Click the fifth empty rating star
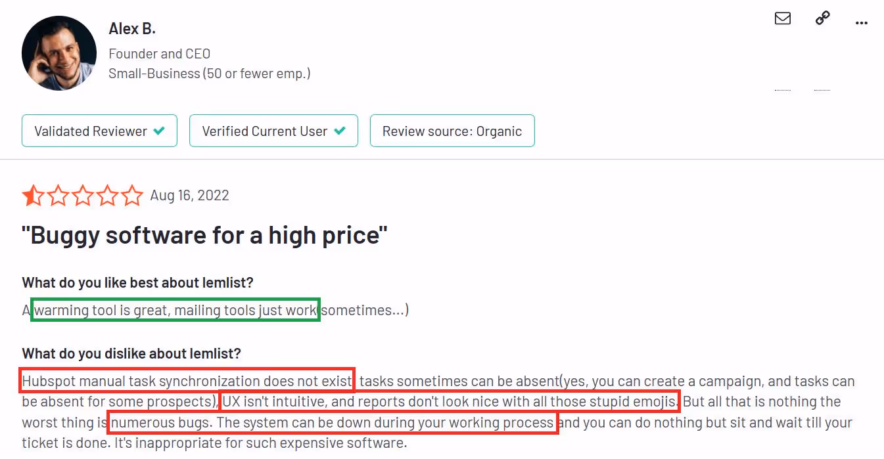 click(131, 195)
